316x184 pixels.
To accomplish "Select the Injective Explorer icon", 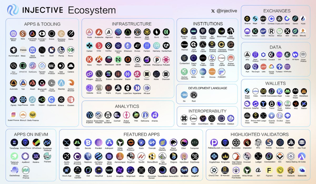I will pyautogui.click(x=90, y=115).
